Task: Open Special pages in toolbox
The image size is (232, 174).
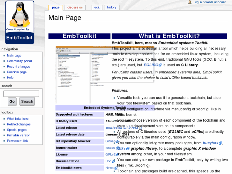Action: tap(17, 130)
